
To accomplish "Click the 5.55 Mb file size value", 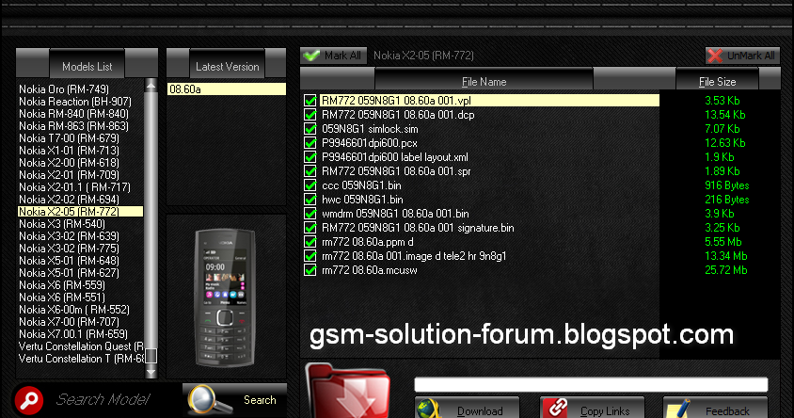I will [x=723, y=242].
